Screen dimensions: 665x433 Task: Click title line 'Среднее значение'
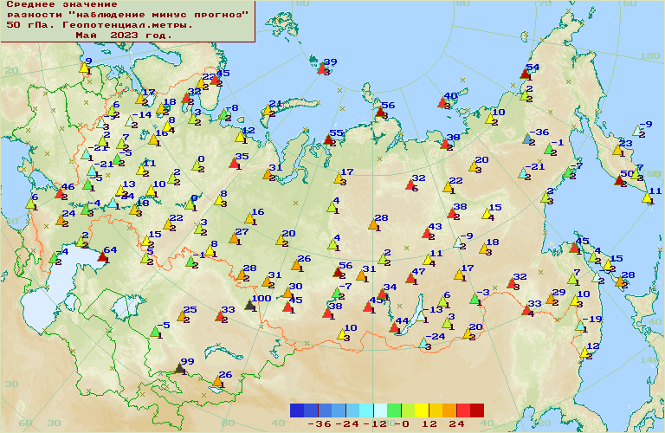click(x=62, y=4)
